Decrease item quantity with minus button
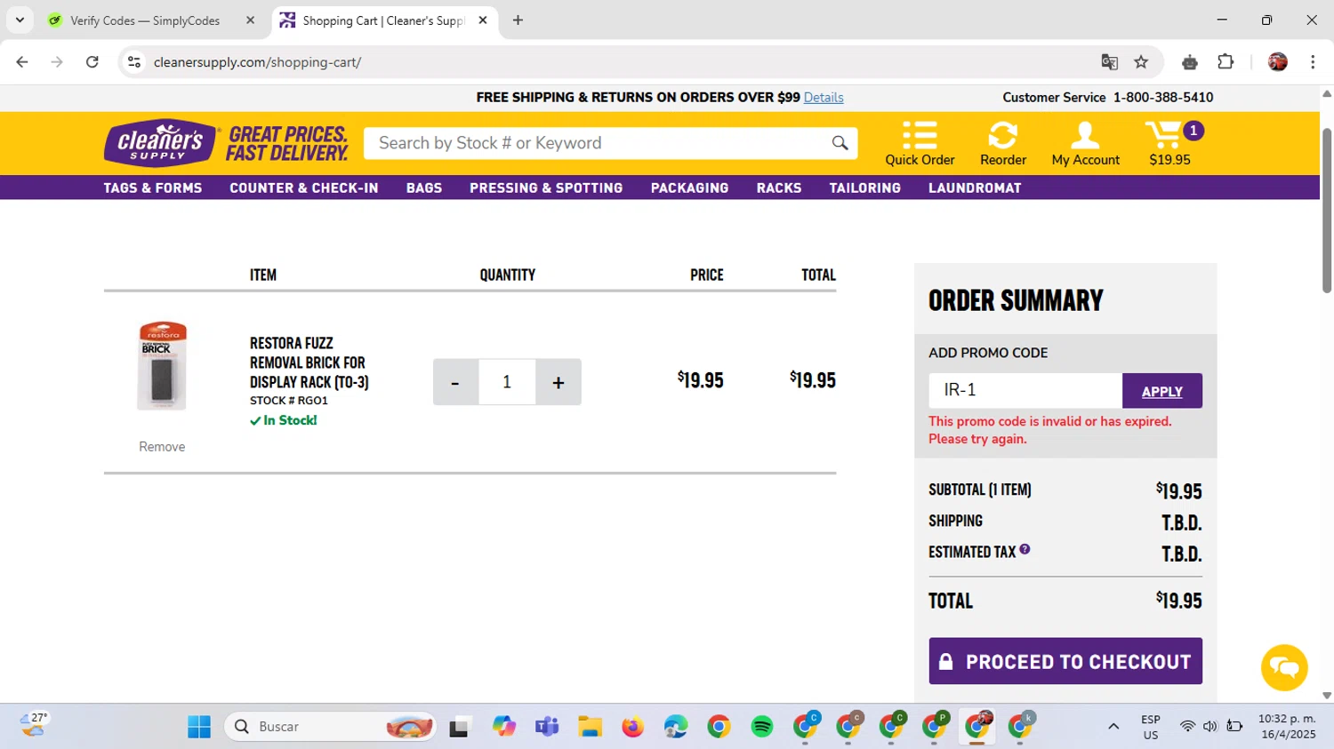Viewport: 1334px width, 749px height. click(x=455, y=382)
